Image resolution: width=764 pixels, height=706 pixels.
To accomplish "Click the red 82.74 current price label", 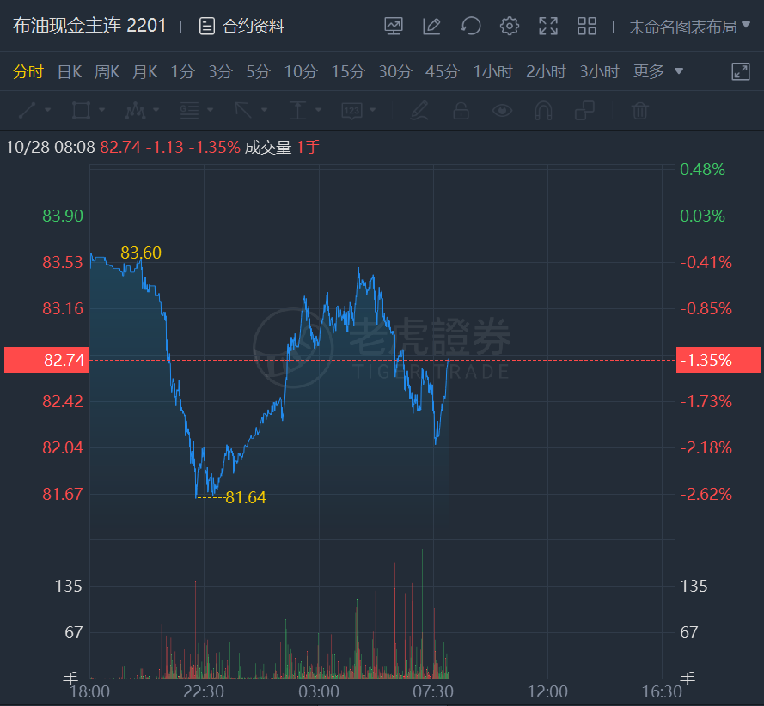I will (x=46, y=360).
